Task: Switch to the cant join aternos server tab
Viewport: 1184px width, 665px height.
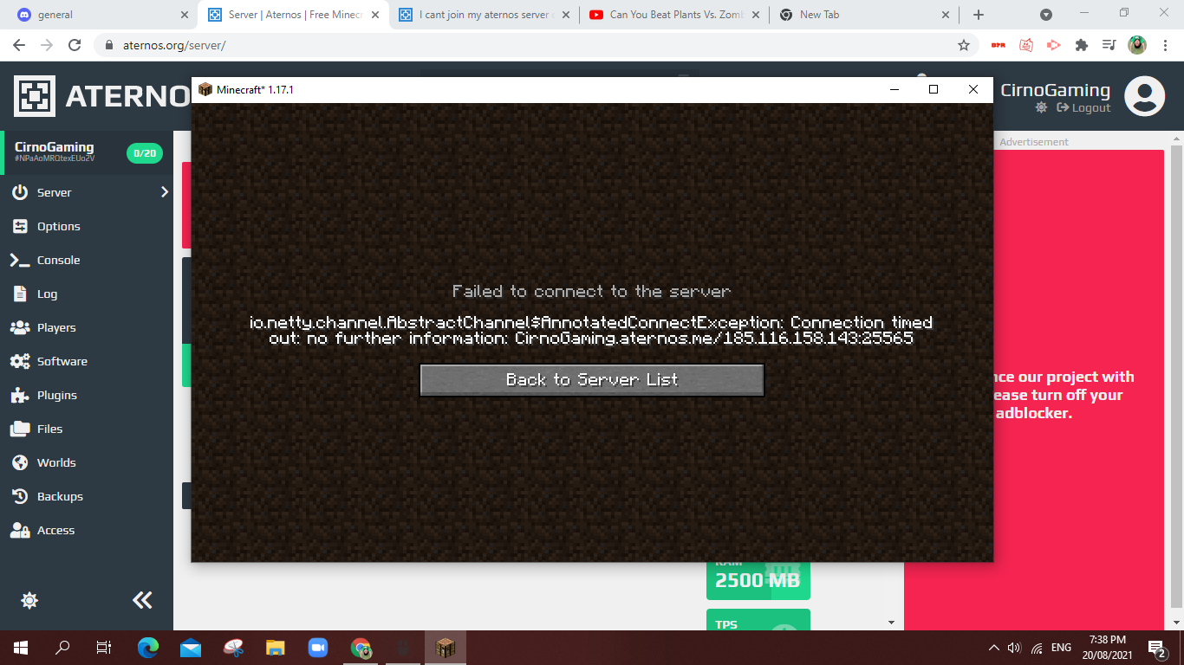Action: click(x=485, y=15)
